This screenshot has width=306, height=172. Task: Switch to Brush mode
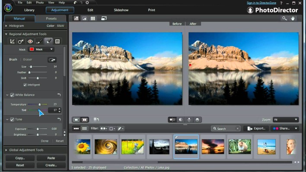pos(13,59)
